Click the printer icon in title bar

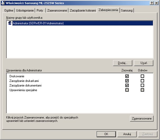click(x=3, y=3)
